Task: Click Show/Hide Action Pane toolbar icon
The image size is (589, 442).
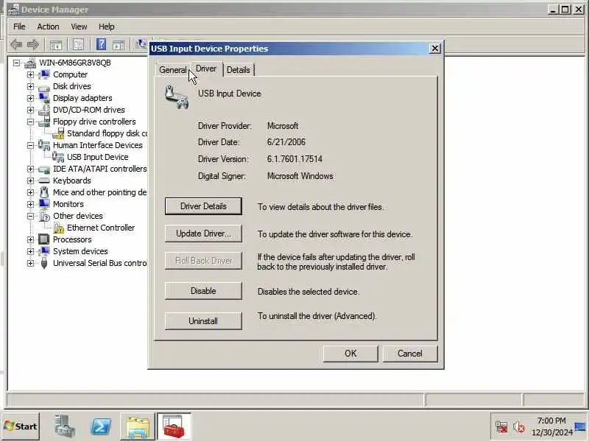Action: [x=118, y=45]
